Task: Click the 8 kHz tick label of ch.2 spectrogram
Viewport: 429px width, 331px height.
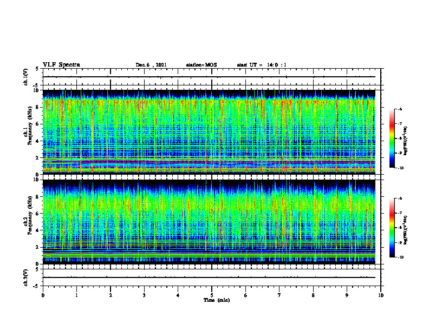Action: 37,197
